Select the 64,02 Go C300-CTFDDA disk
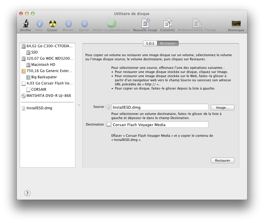 click(48, 46)
